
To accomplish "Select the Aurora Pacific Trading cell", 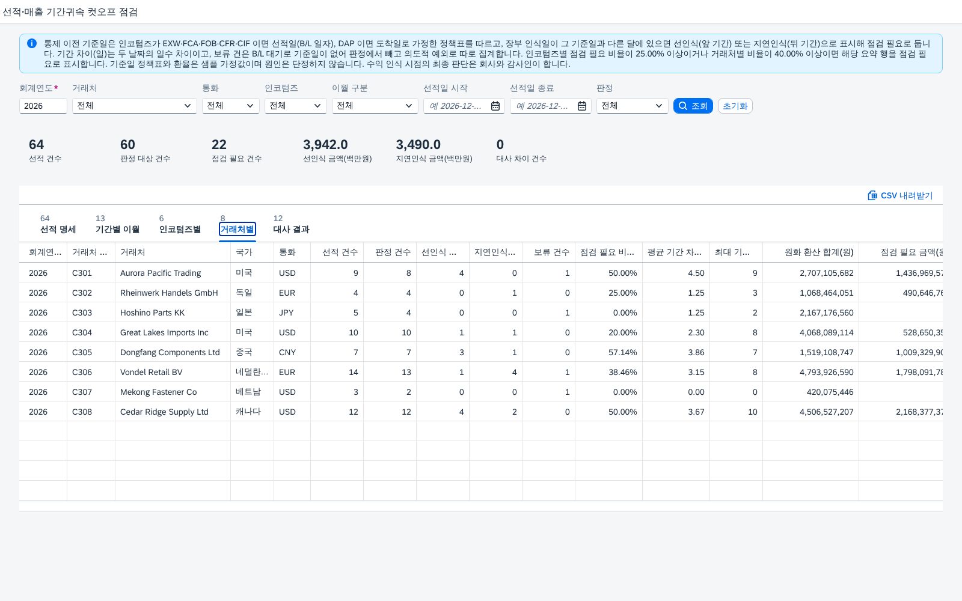I will pyautogui.click(x=173, y=273).
